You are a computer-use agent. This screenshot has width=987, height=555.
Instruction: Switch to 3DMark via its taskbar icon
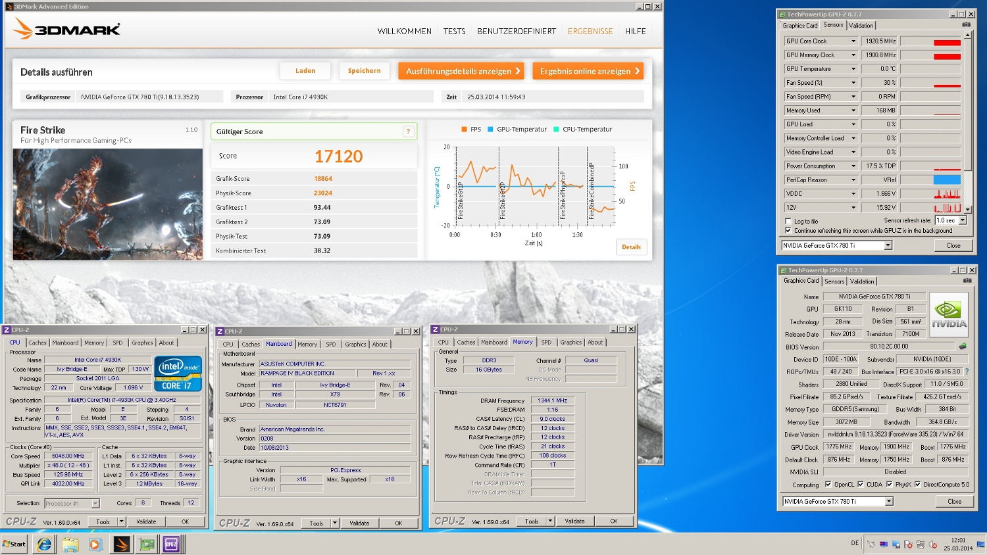click(x=121, y=544)
